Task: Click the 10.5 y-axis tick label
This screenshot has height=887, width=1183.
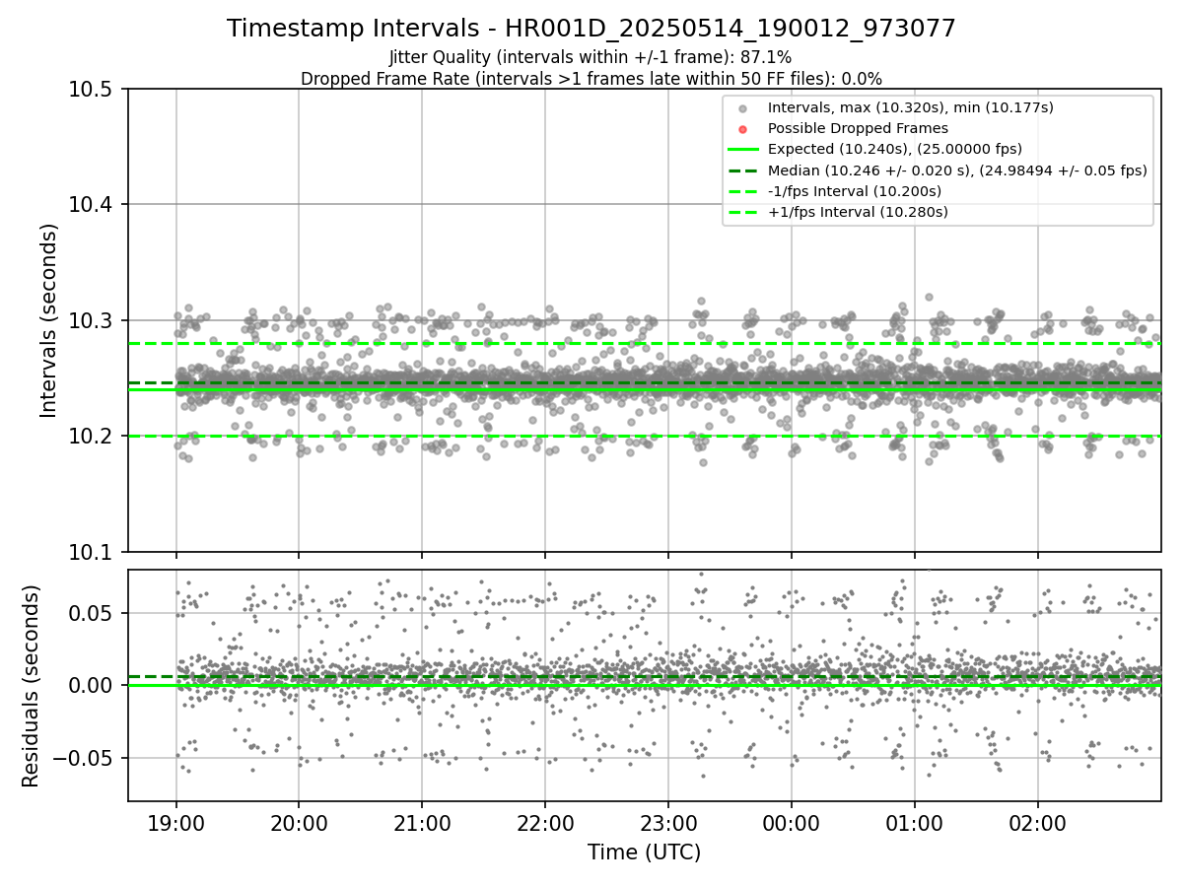Action: click(x=91, y=89)
